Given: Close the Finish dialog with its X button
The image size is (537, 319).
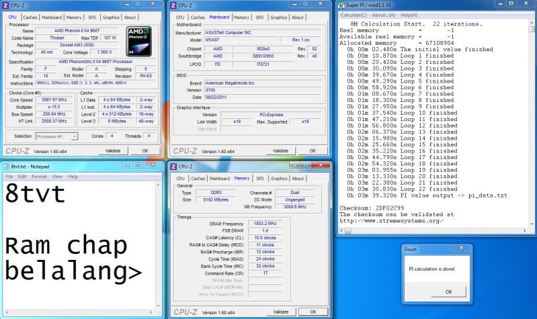Looking at the screenshot, I should (x=461, y=248).
